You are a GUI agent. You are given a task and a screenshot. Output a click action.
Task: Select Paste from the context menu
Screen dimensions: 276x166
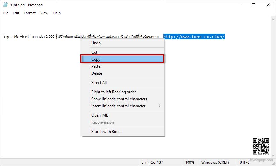coord(122,66)
